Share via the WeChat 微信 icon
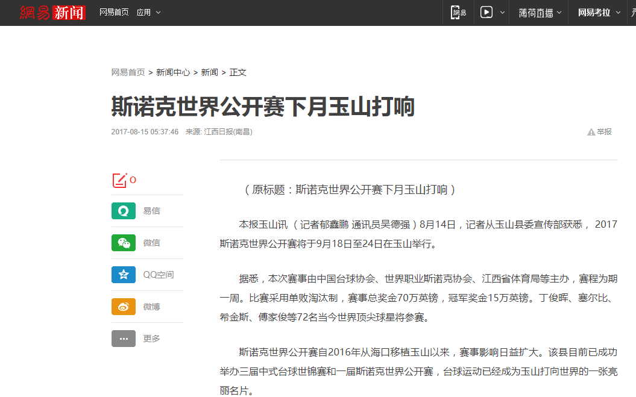 124,243
